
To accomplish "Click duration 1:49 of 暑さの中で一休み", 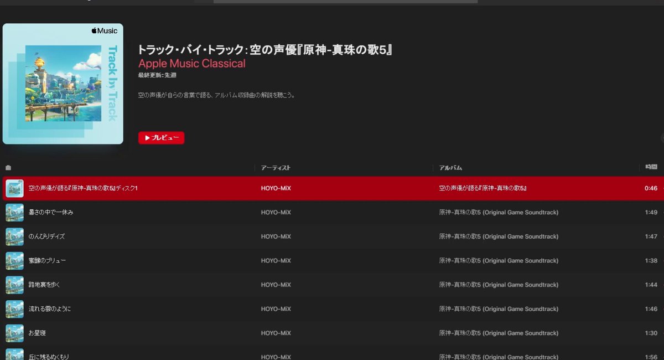I will [x=651, y=213].
